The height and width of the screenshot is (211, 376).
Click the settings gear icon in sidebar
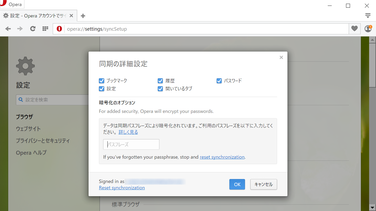(25, 66)
